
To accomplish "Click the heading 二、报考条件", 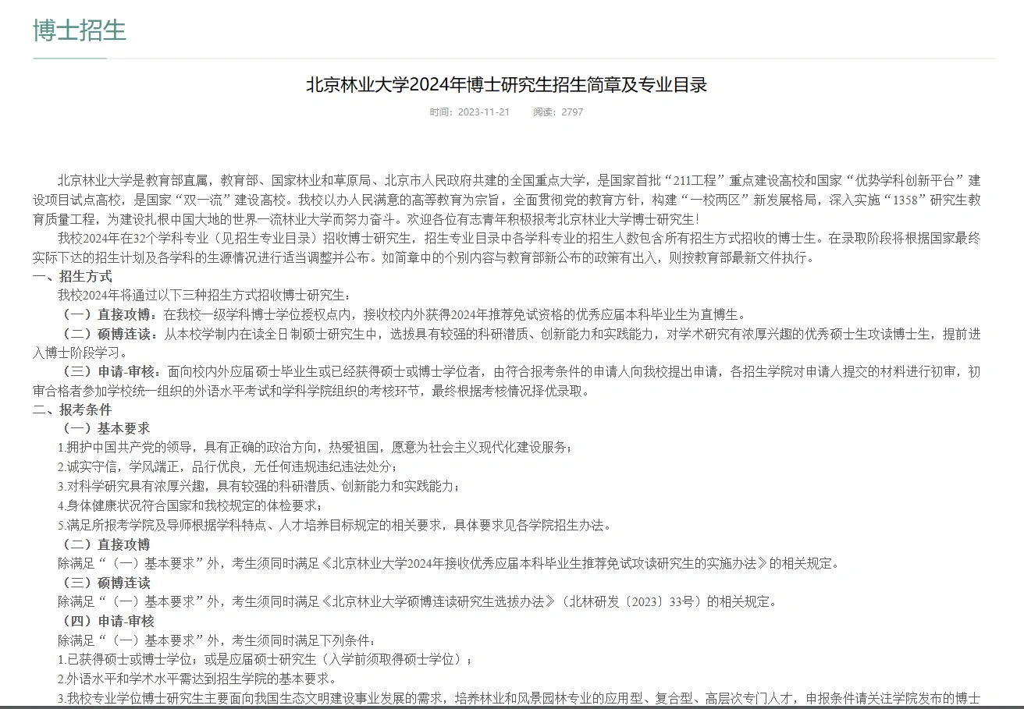I will pos(72,409).
